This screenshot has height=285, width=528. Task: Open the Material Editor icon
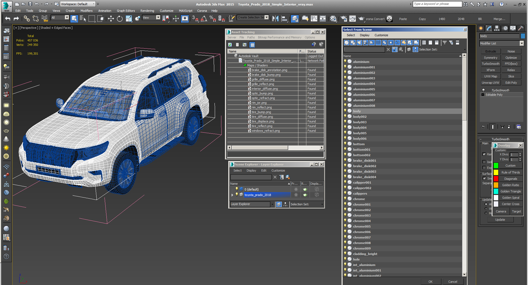[x=333, y=19]
